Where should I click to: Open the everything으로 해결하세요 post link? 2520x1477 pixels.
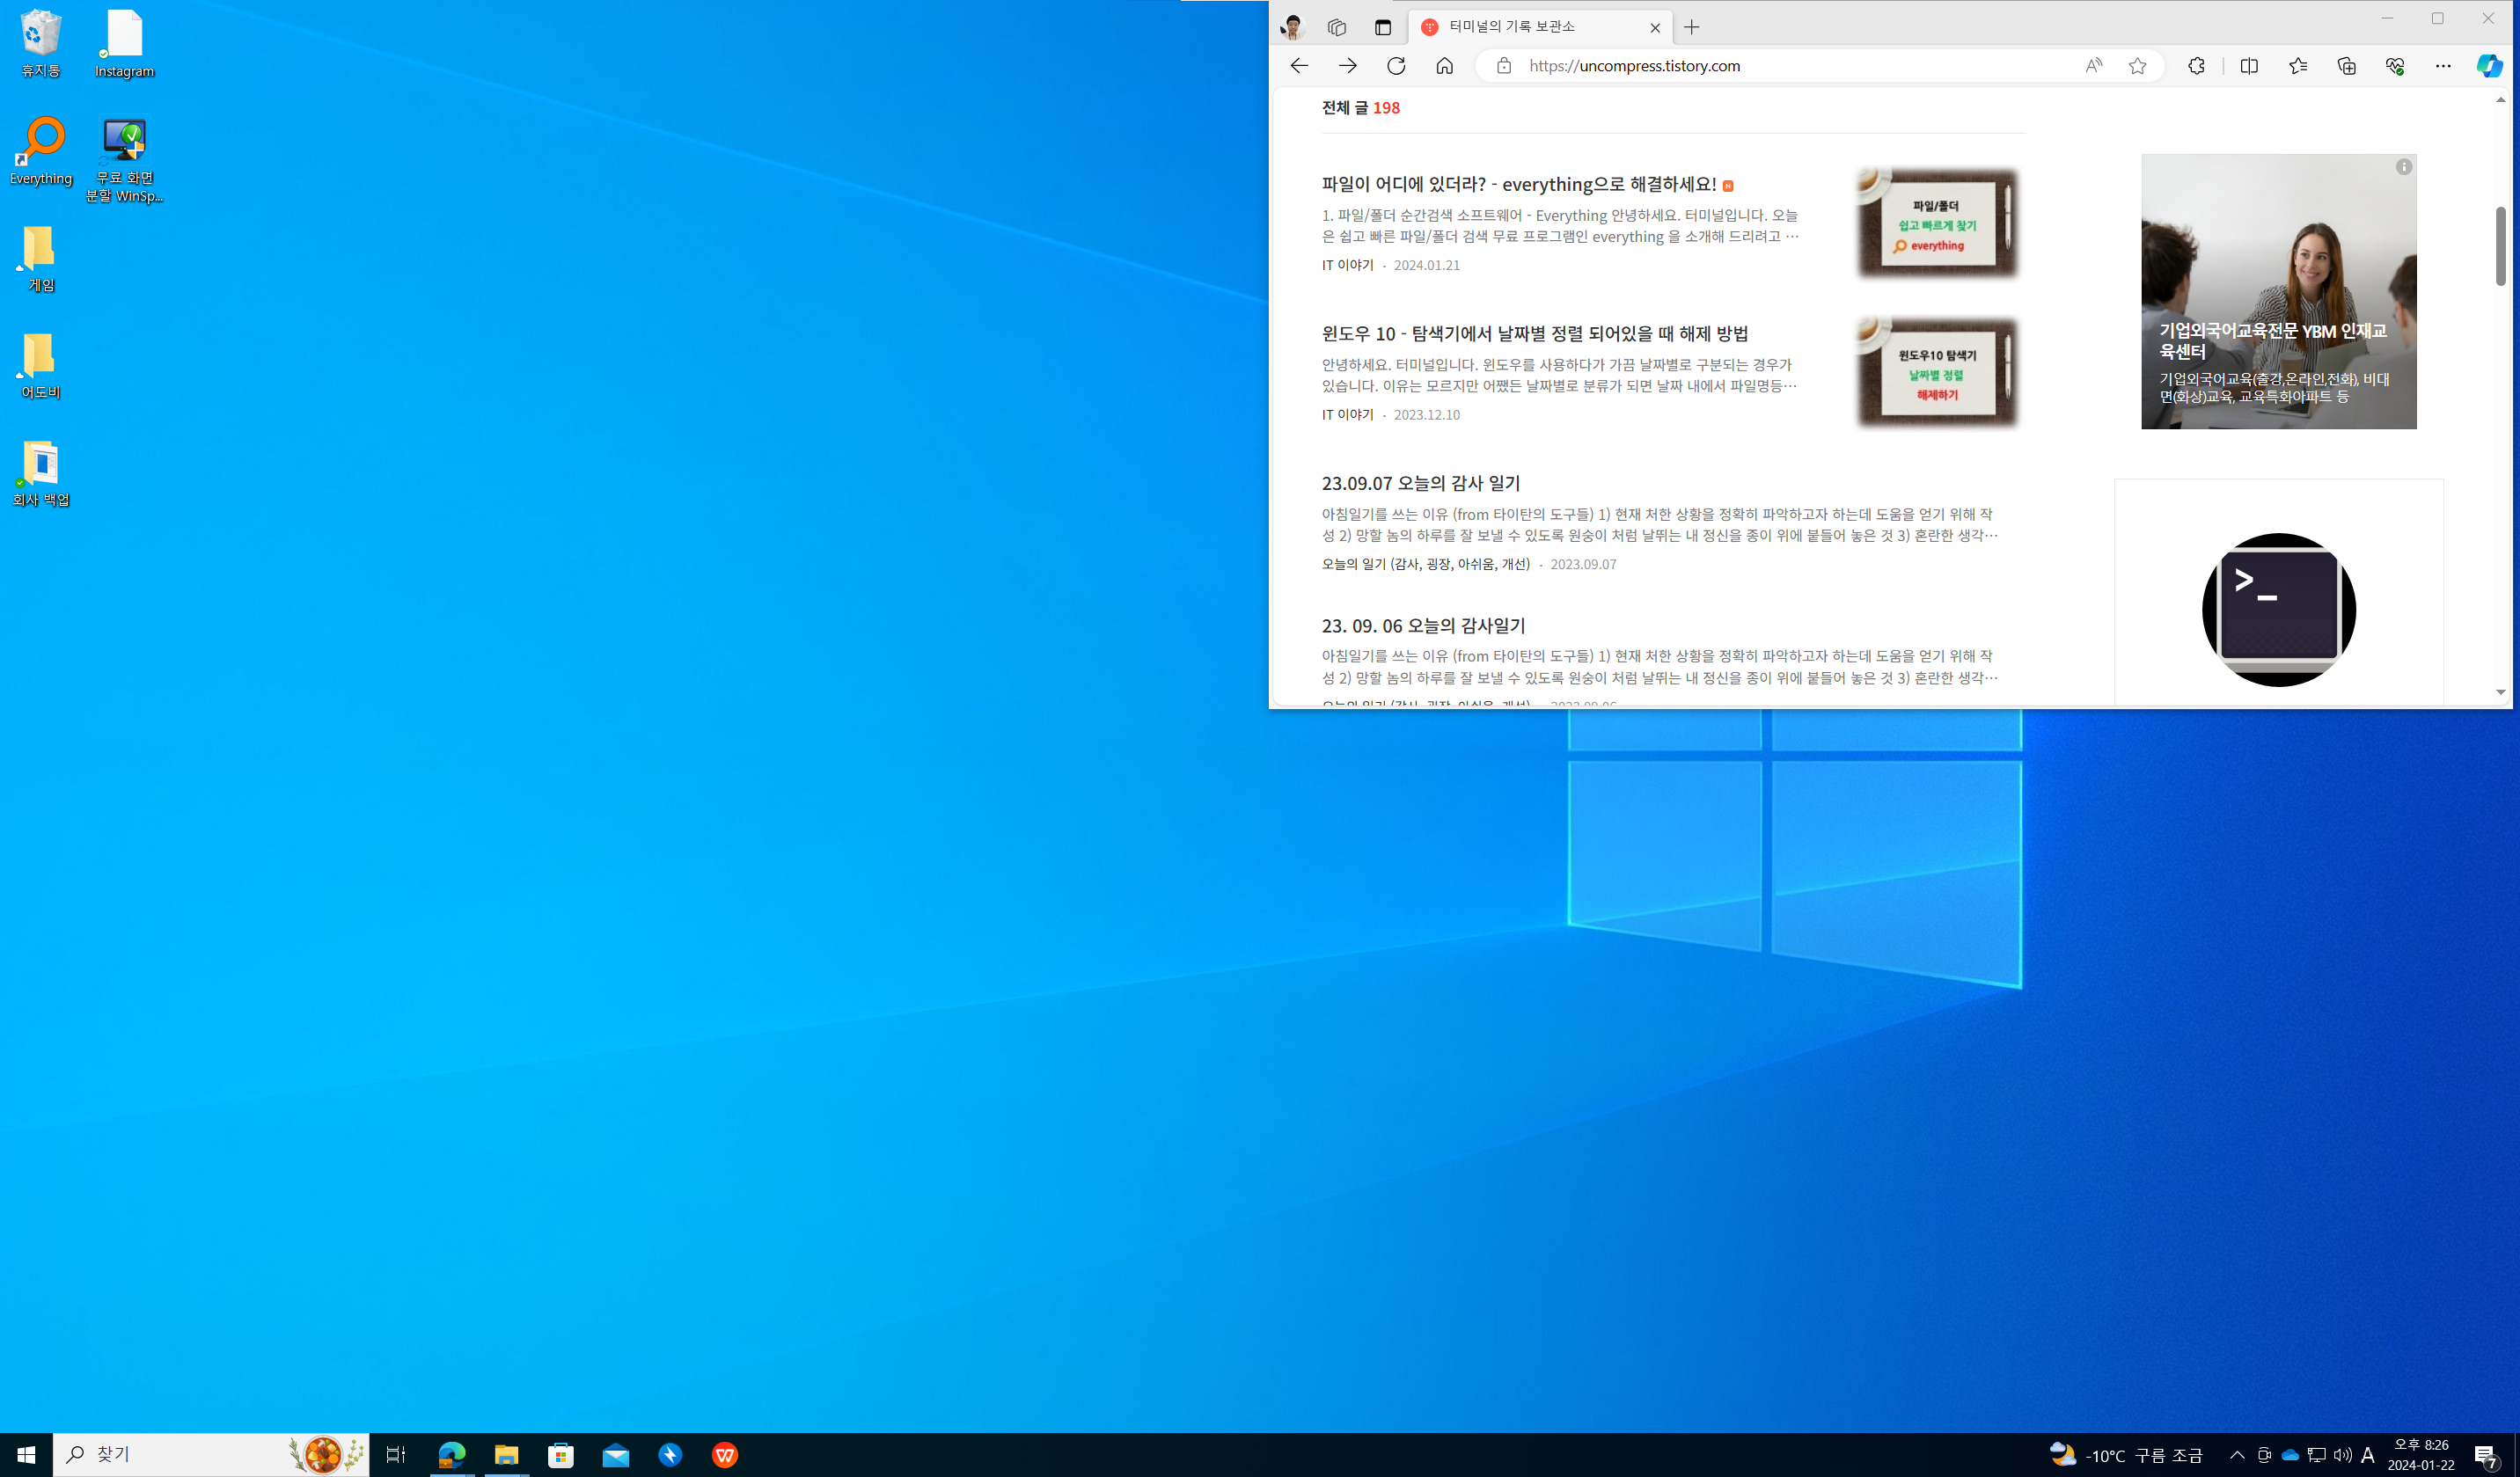coord(1518,184)
